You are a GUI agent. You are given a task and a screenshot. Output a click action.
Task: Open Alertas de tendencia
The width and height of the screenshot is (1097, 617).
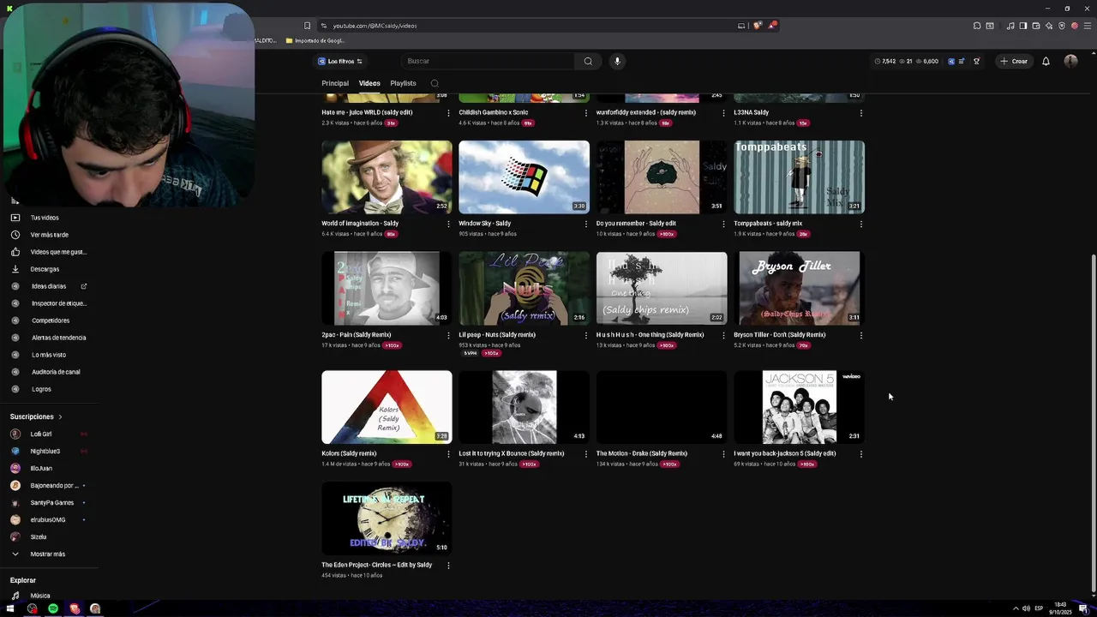pyautogui.click(x=58, y=338)
